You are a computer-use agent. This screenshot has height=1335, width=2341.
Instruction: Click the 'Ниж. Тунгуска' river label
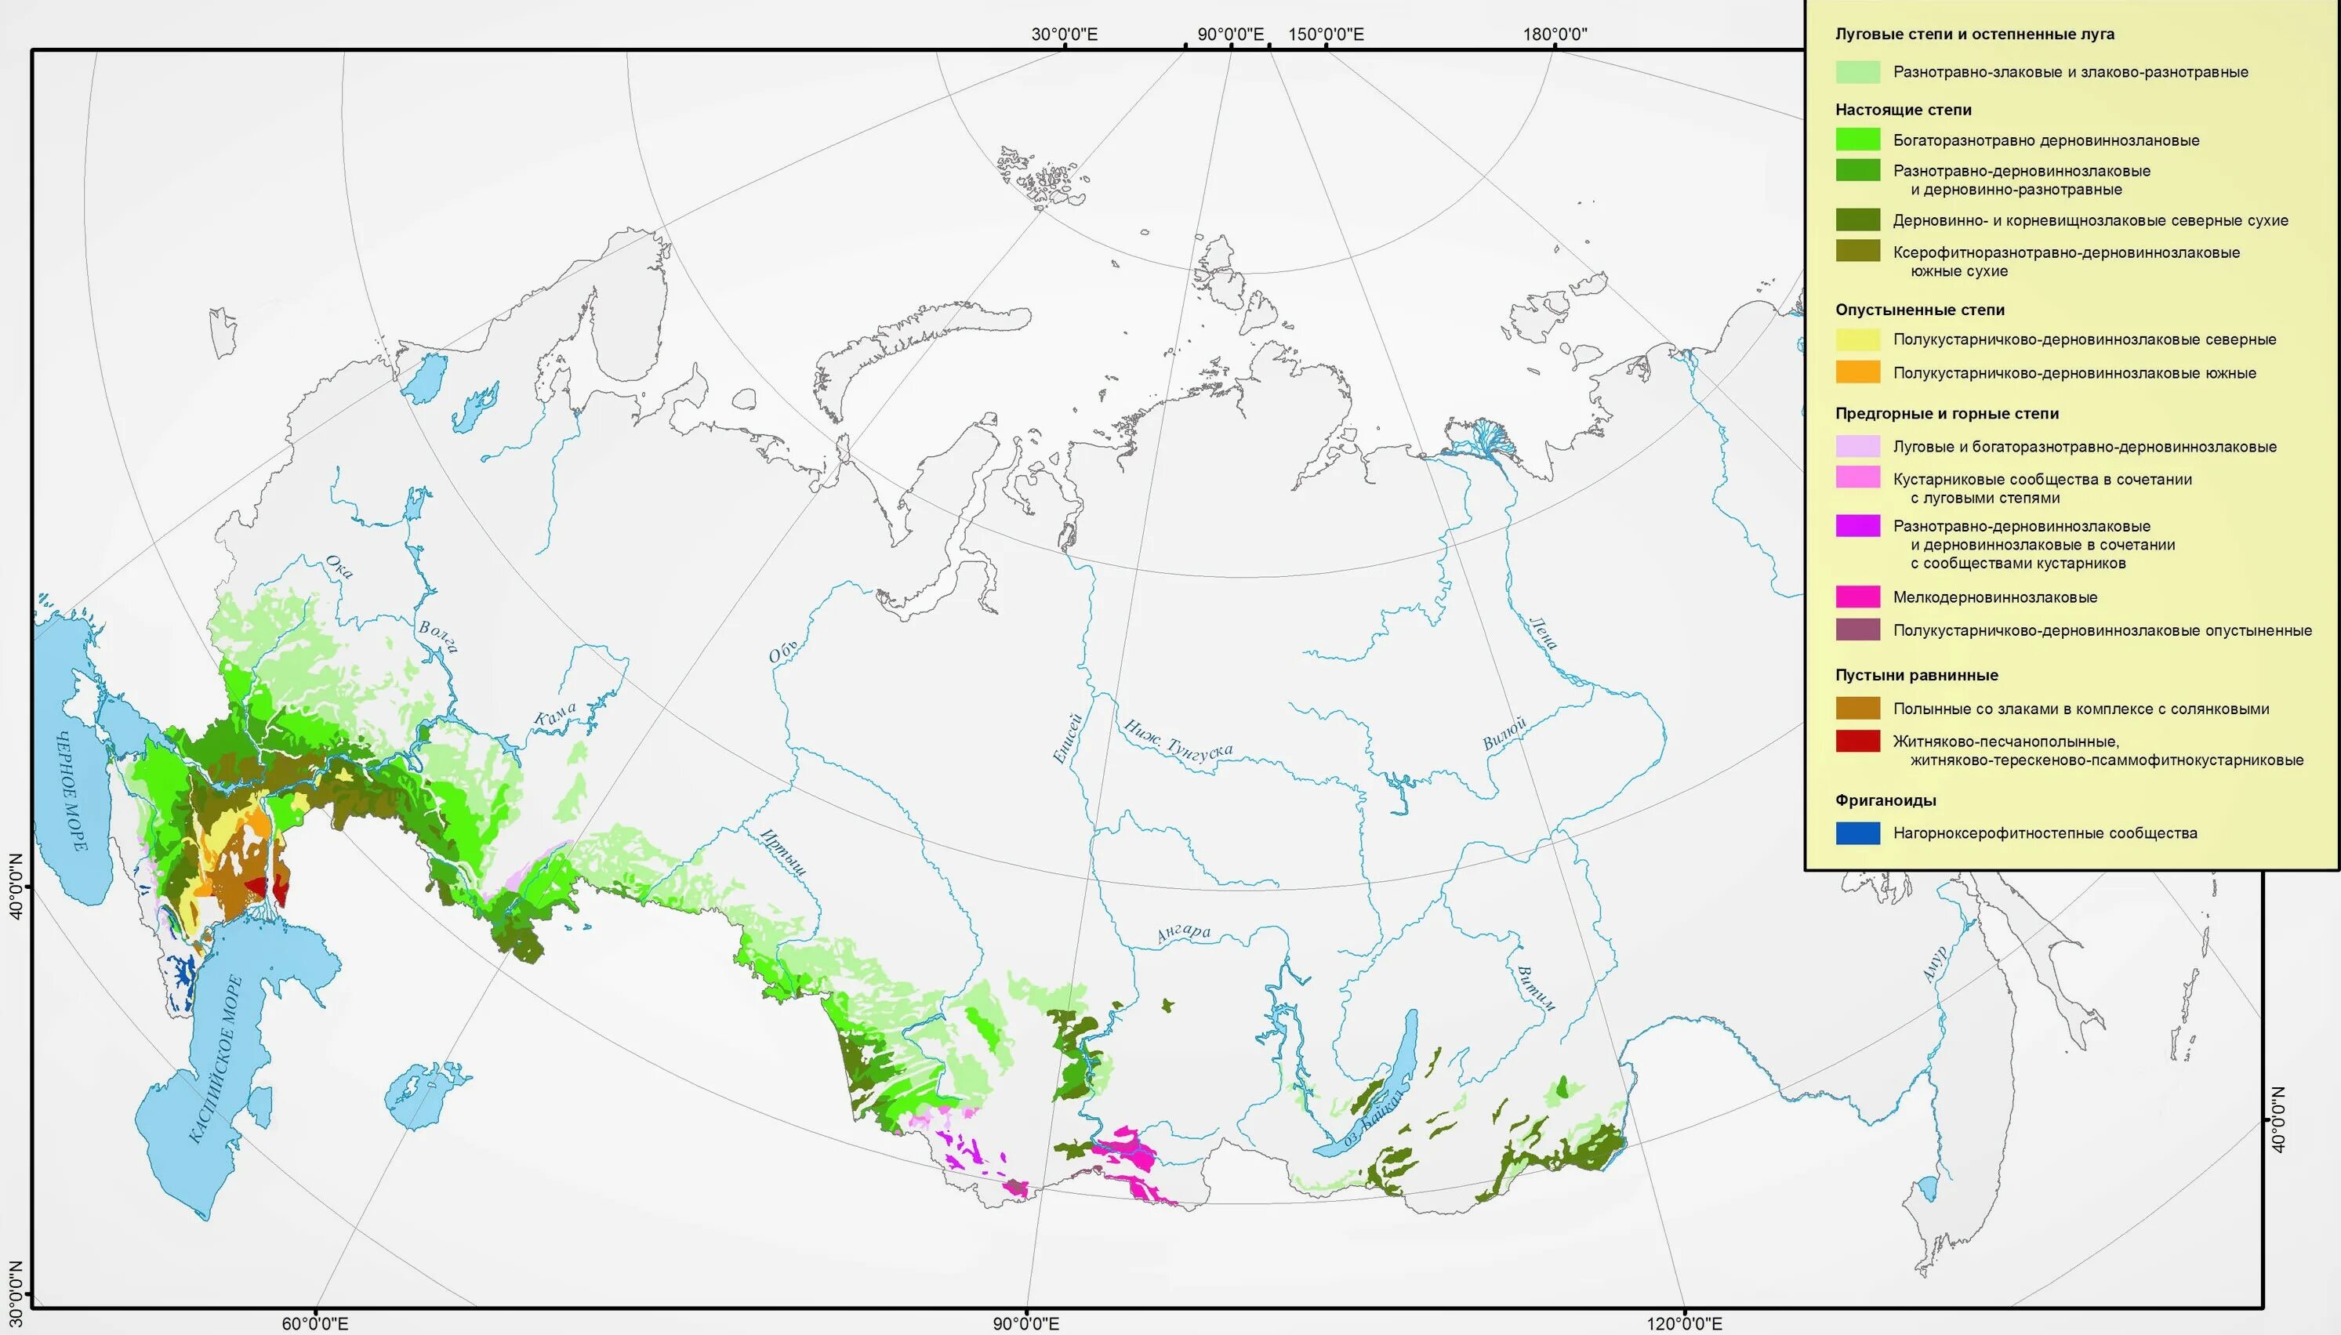(1178, 740)
